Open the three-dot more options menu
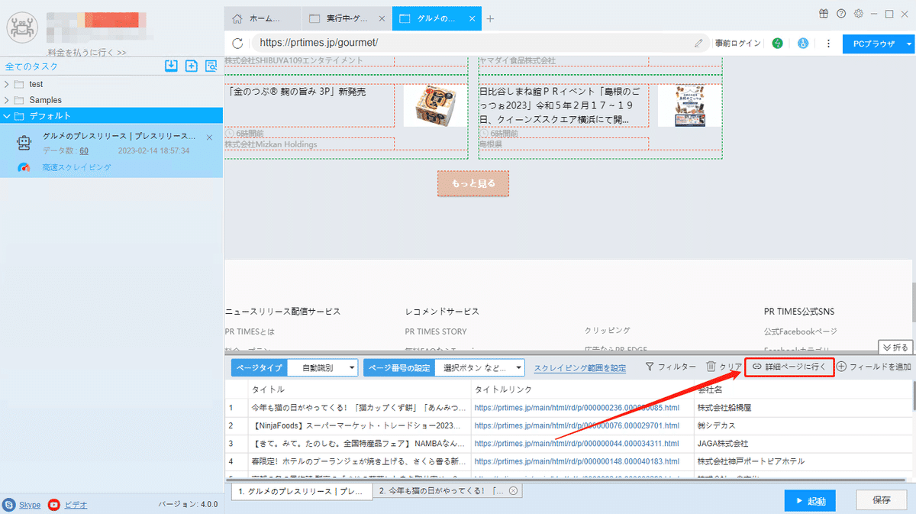 coord(827,44)
